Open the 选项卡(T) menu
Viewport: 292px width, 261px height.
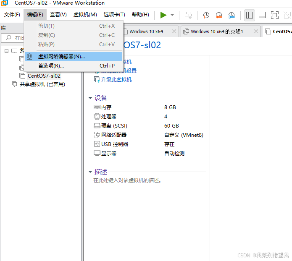(x=114, y=15)
